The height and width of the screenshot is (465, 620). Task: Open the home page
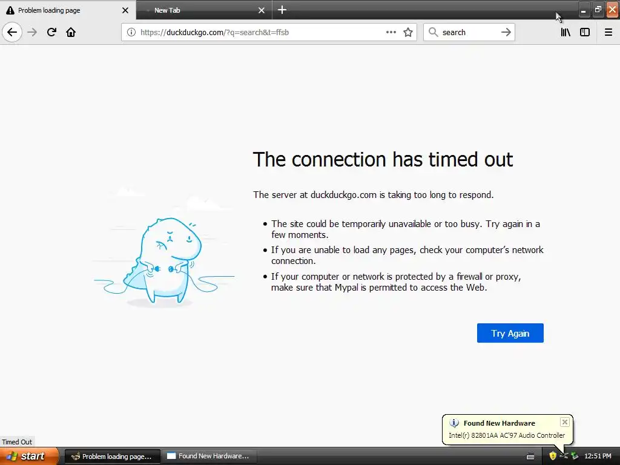click(71, 32)
